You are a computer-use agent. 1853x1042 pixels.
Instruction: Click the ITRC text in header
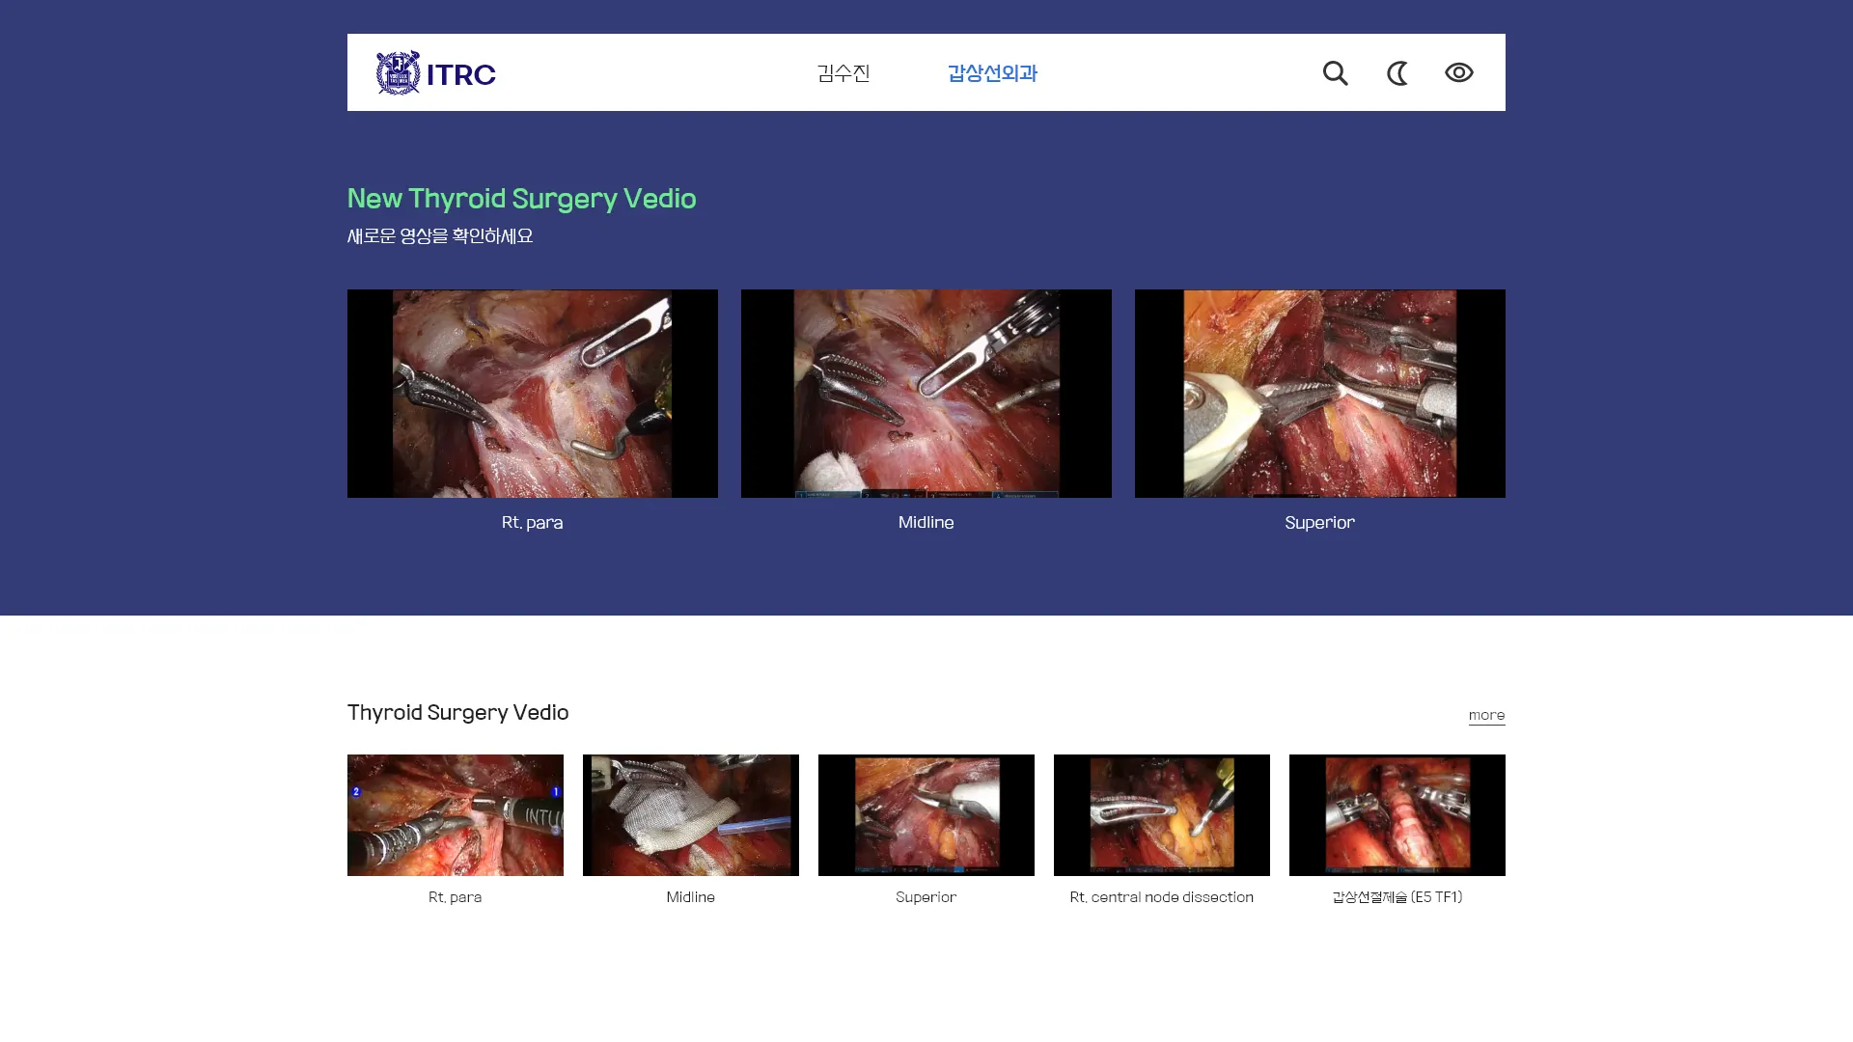pyautogui.click(x=461, y=74)
